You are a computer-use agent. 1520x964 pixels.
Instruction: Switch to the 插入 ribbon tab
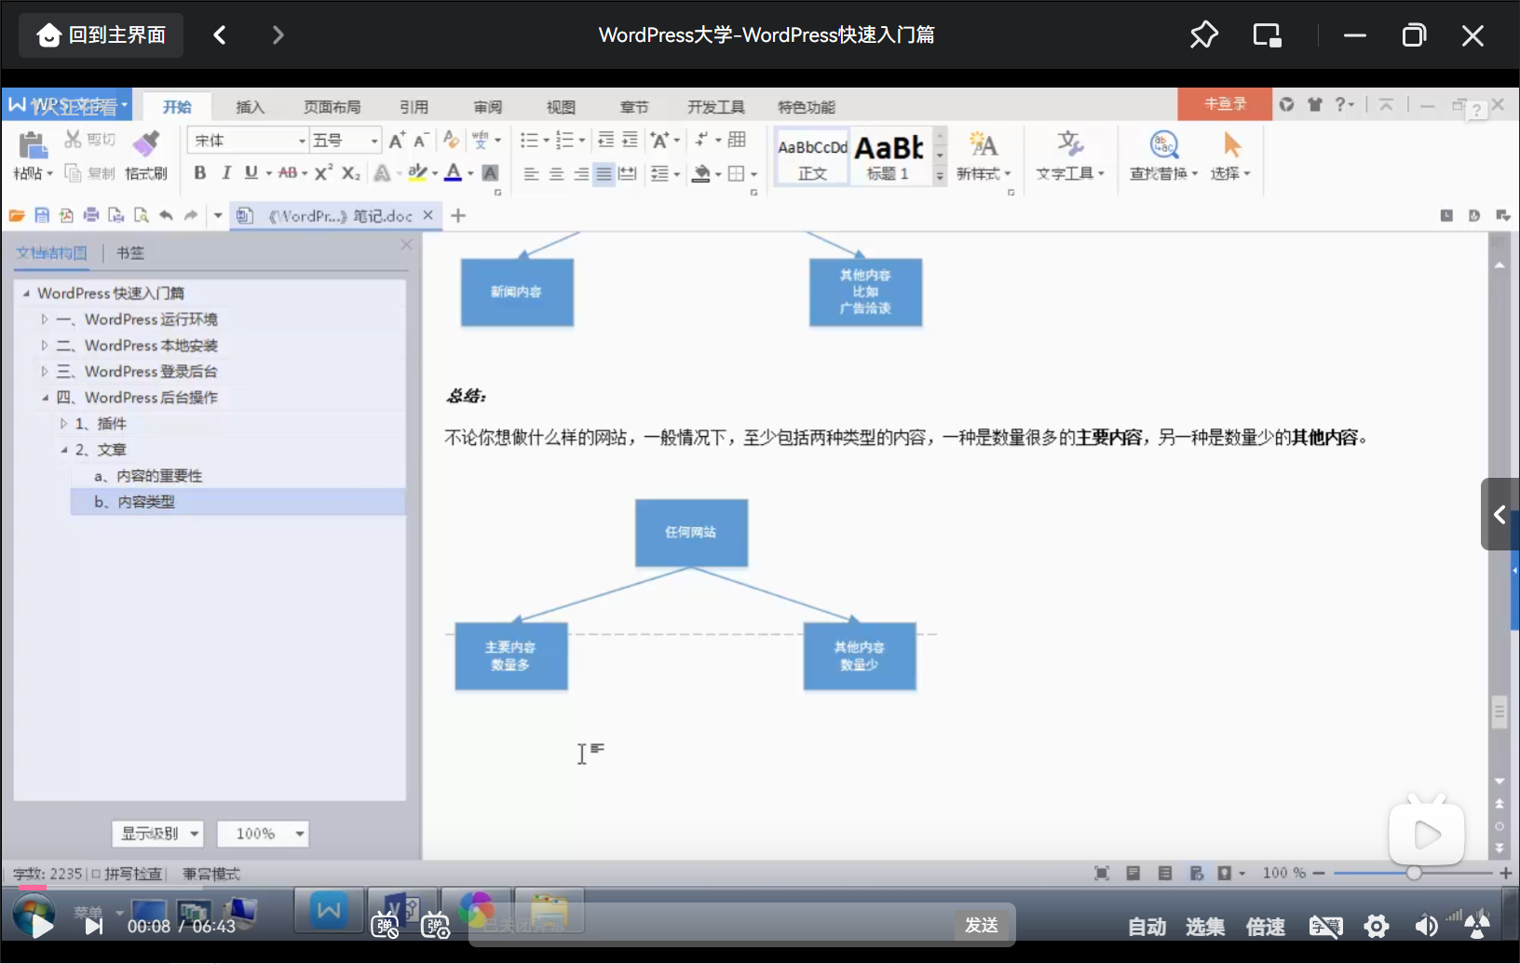pos(251,107)
